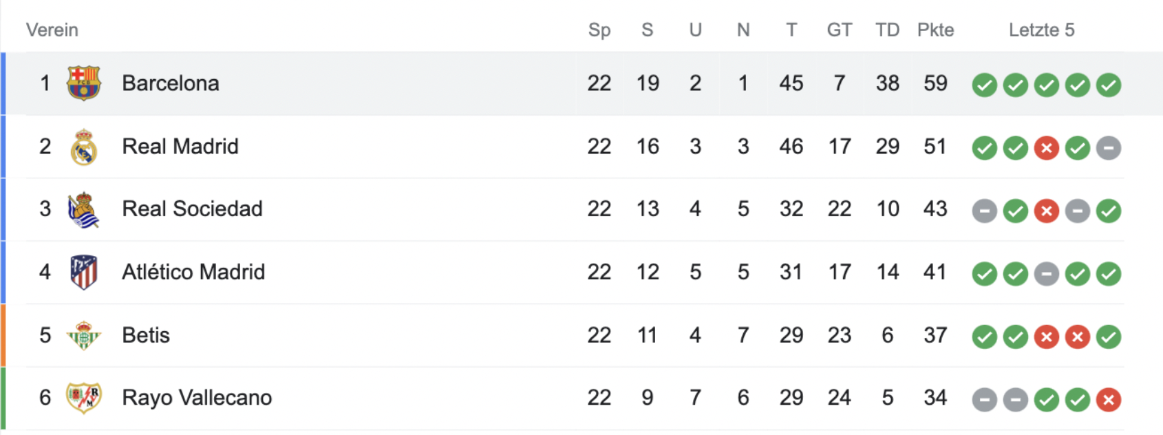The width and height of the screenshot is (1163, 435).
Task: Click the Sp column header
Action: 599,30
